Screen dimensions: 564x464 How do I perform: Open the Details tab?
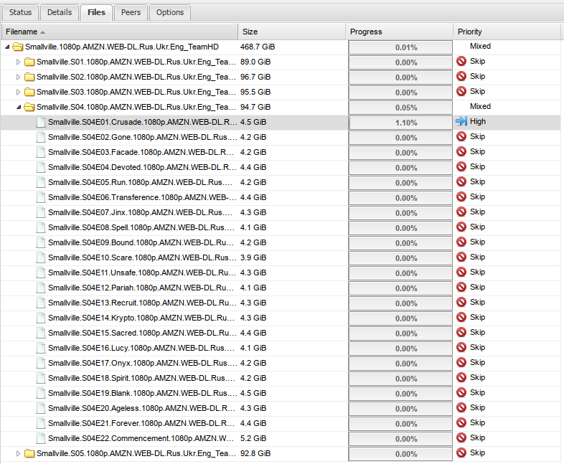pos(60,13)
